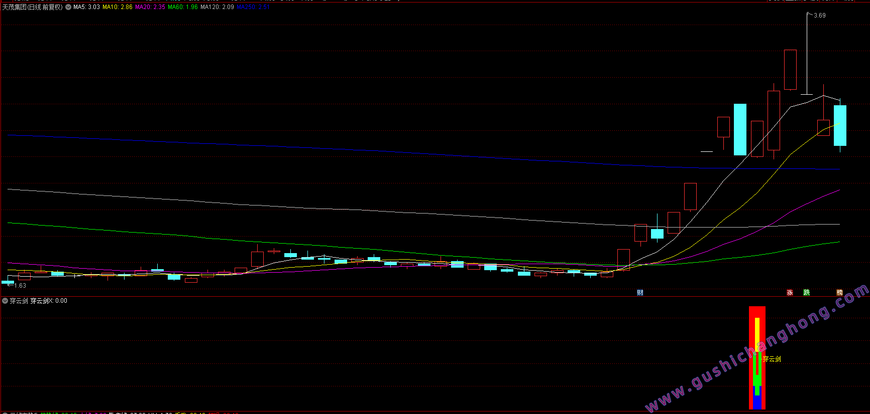Click the blue 财 marker icon

640,293
